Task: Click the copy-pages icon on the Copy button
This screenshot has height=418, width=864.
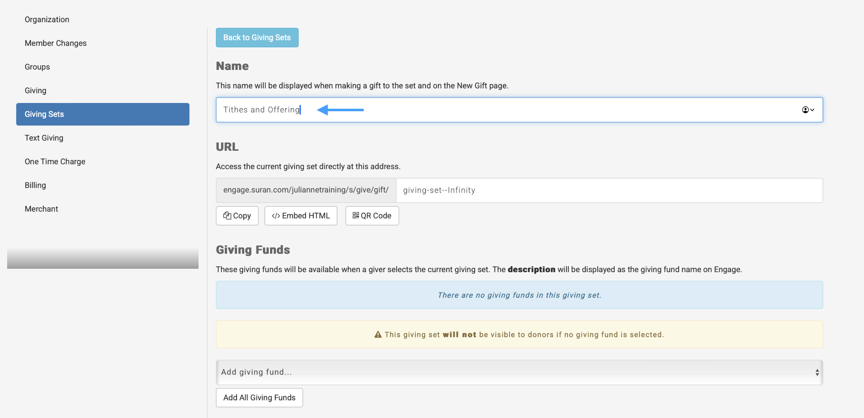Action: coord(227,215)
